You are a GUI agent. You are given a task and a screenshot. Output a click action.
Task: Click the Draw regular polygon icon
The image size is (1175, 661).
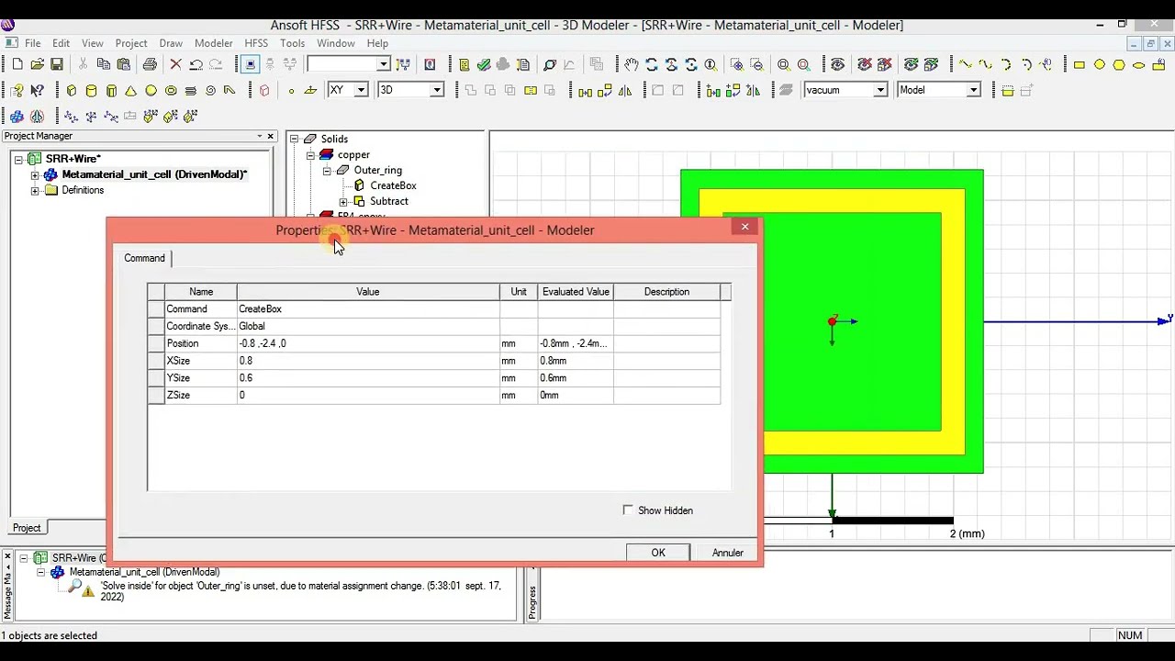coord(1119,64)
